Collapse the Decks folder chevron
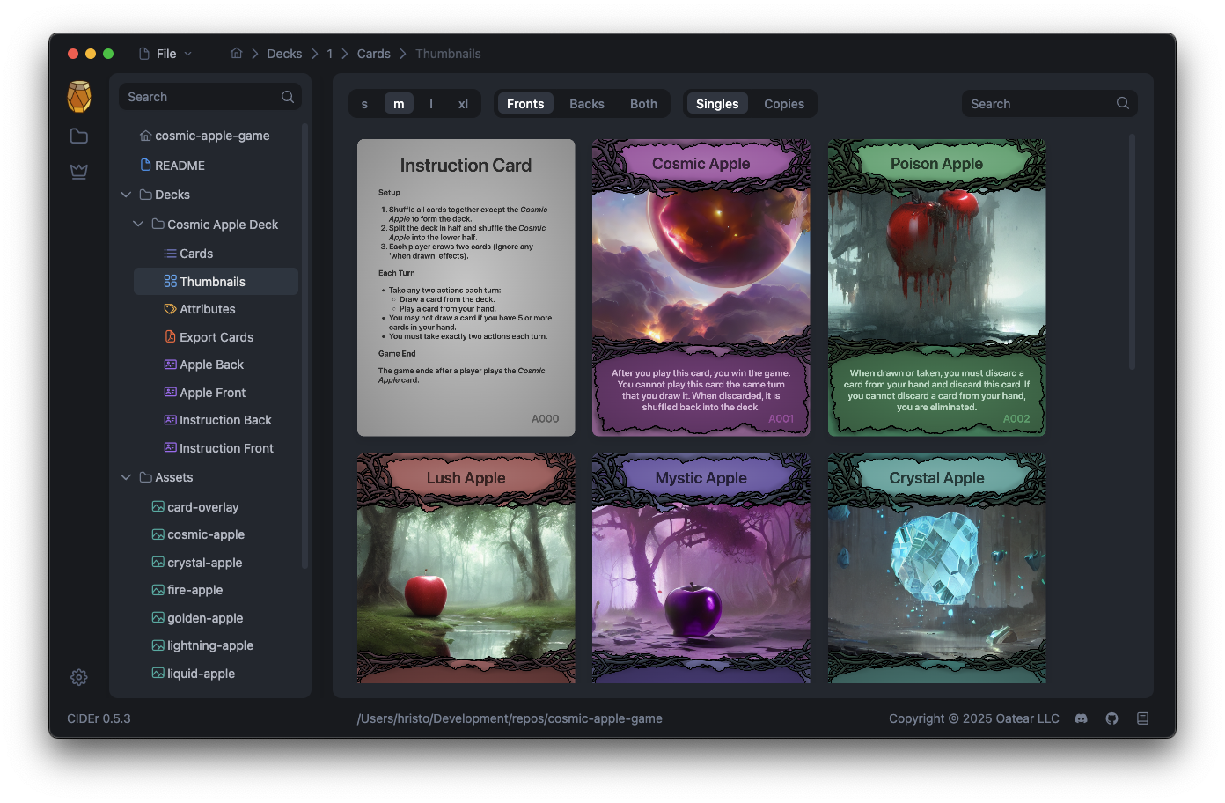The width and height of the screenshot is (1225, 803). point(126,195)
